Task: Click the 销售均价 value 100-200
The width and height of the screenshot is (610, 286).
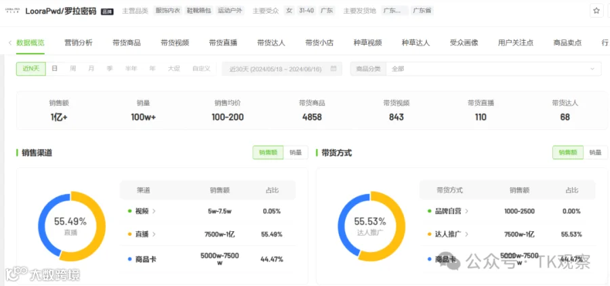Action: point(228,117)
